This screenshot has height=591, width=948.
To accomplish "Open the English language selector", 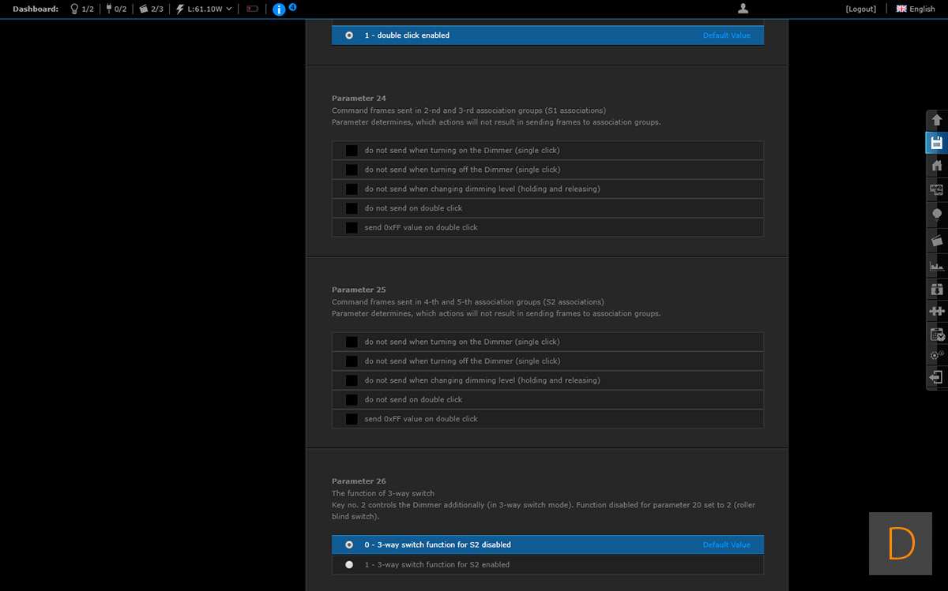I will pyautogui.click(x=916, y=9).
